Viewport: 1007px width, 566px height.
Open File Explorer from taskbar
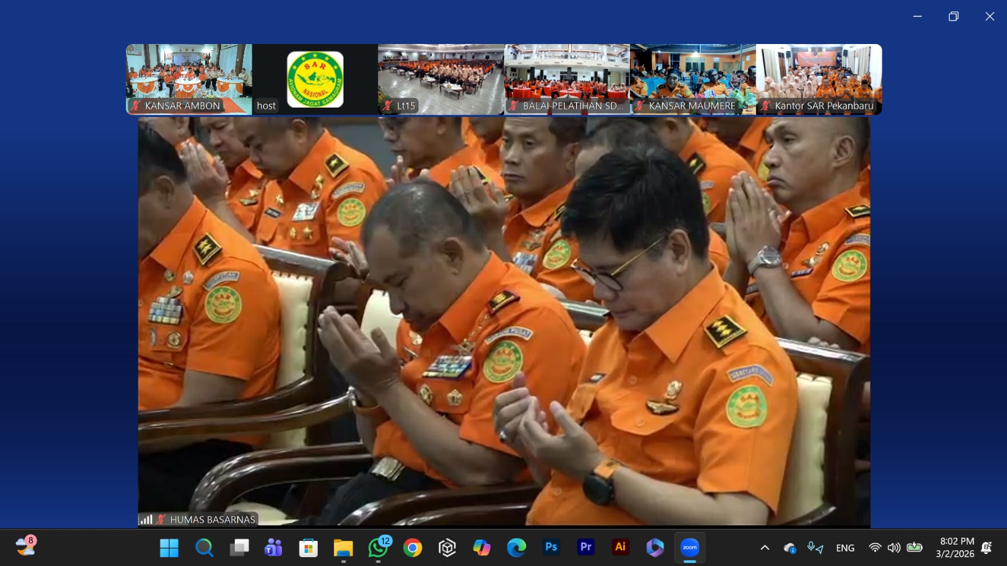(343, 548)
